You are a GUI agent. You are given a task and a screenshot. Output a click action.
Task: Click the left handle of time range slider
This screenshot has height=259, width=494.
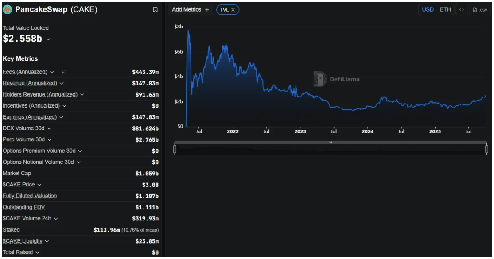(x=175, y=149)
